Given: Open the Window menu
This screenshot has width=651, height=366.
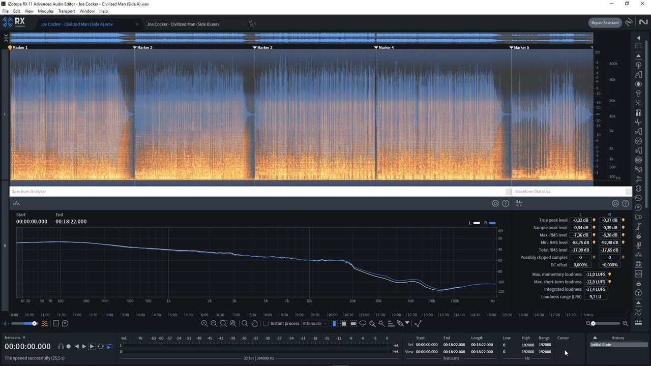Looking at the screenshot, I should 87,11.
